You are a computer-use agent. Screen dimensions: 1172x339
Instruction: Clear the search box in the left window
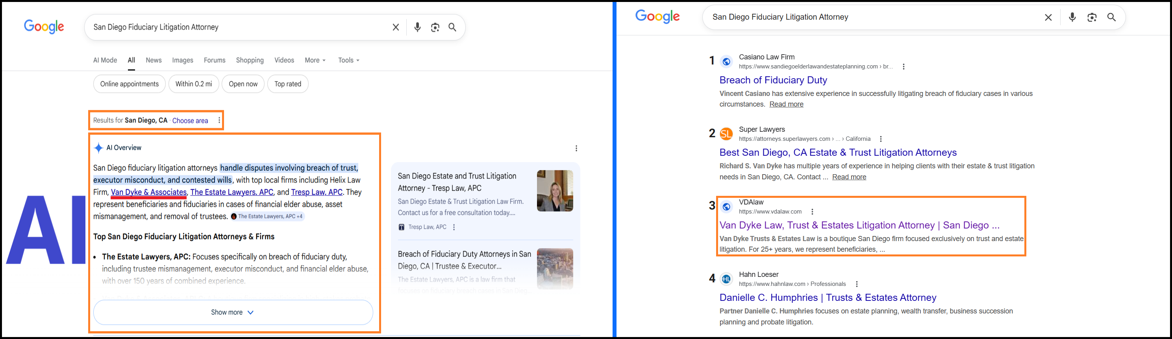[x=396, y=27]
